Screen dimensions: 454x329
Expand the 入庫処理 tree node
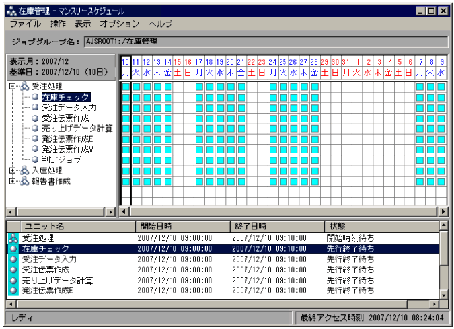pyautogui.click(x=12, y=171)
